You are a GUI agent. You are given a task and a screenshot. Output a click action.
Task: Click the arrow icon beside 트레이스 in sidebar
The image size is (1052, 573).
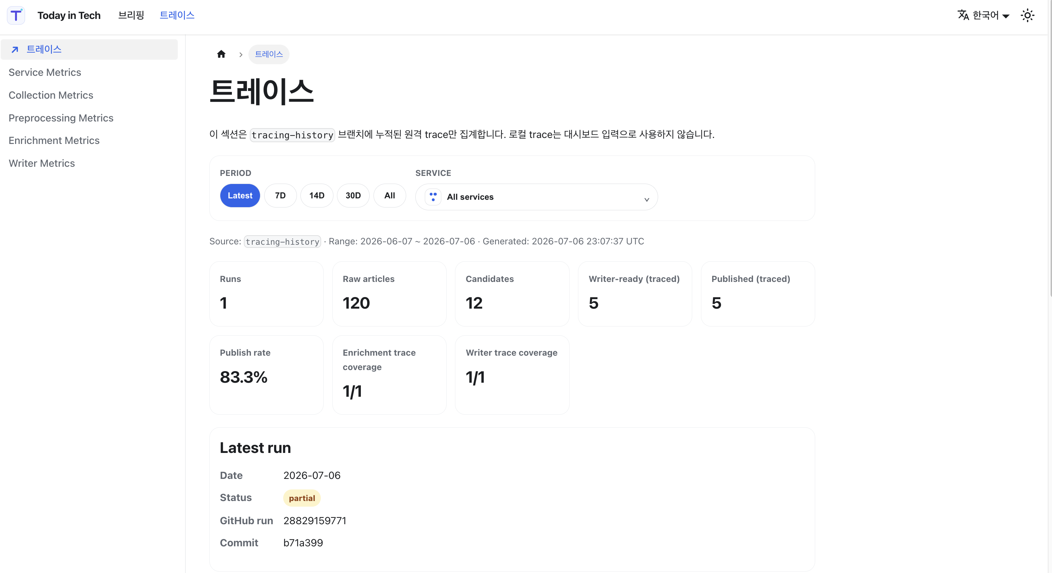15,50
